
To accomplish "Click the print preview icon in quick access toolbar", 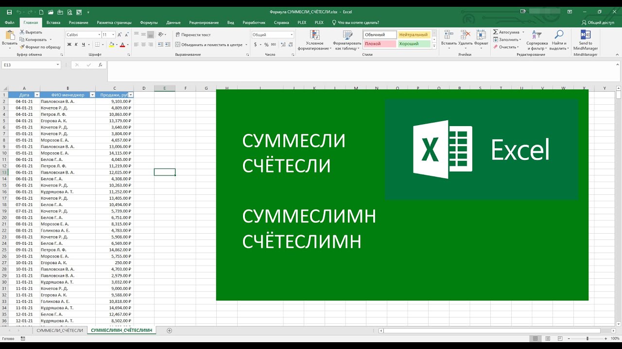I will (69, 12).
